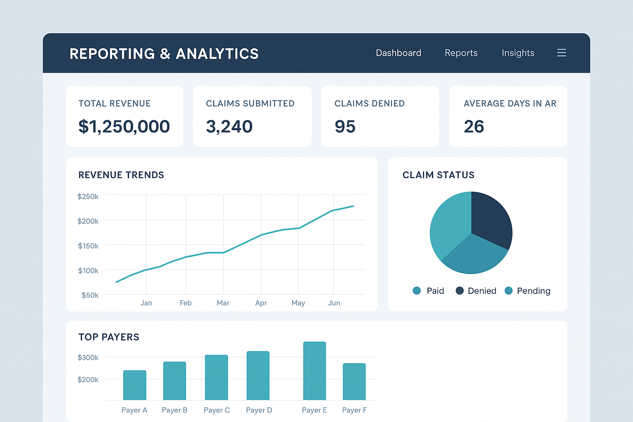Select the Payer E bar
Screen dimensions: 633x422
click(x=314, y=371)
